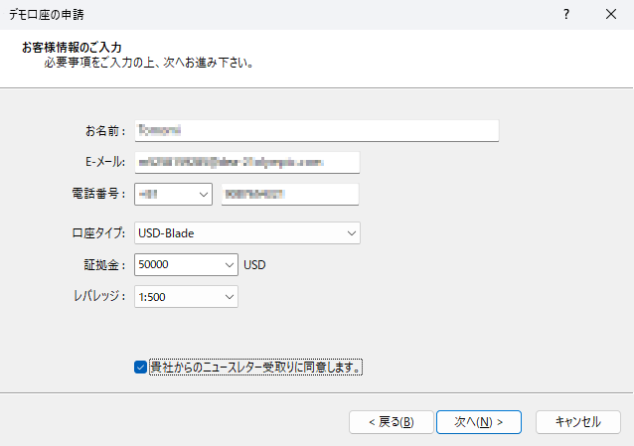This screenshot has width=634, height=446.
Task: Click the お名前 input field
Action: [x=317, y=130]
